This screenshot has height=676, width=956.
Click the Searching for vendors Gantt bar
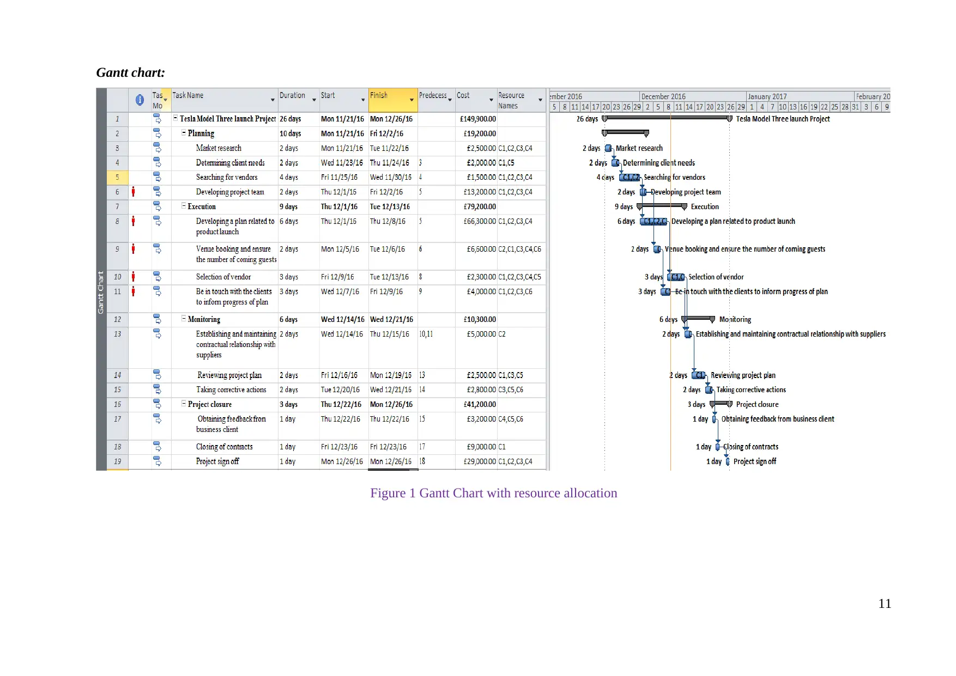[x=630, y=177]
